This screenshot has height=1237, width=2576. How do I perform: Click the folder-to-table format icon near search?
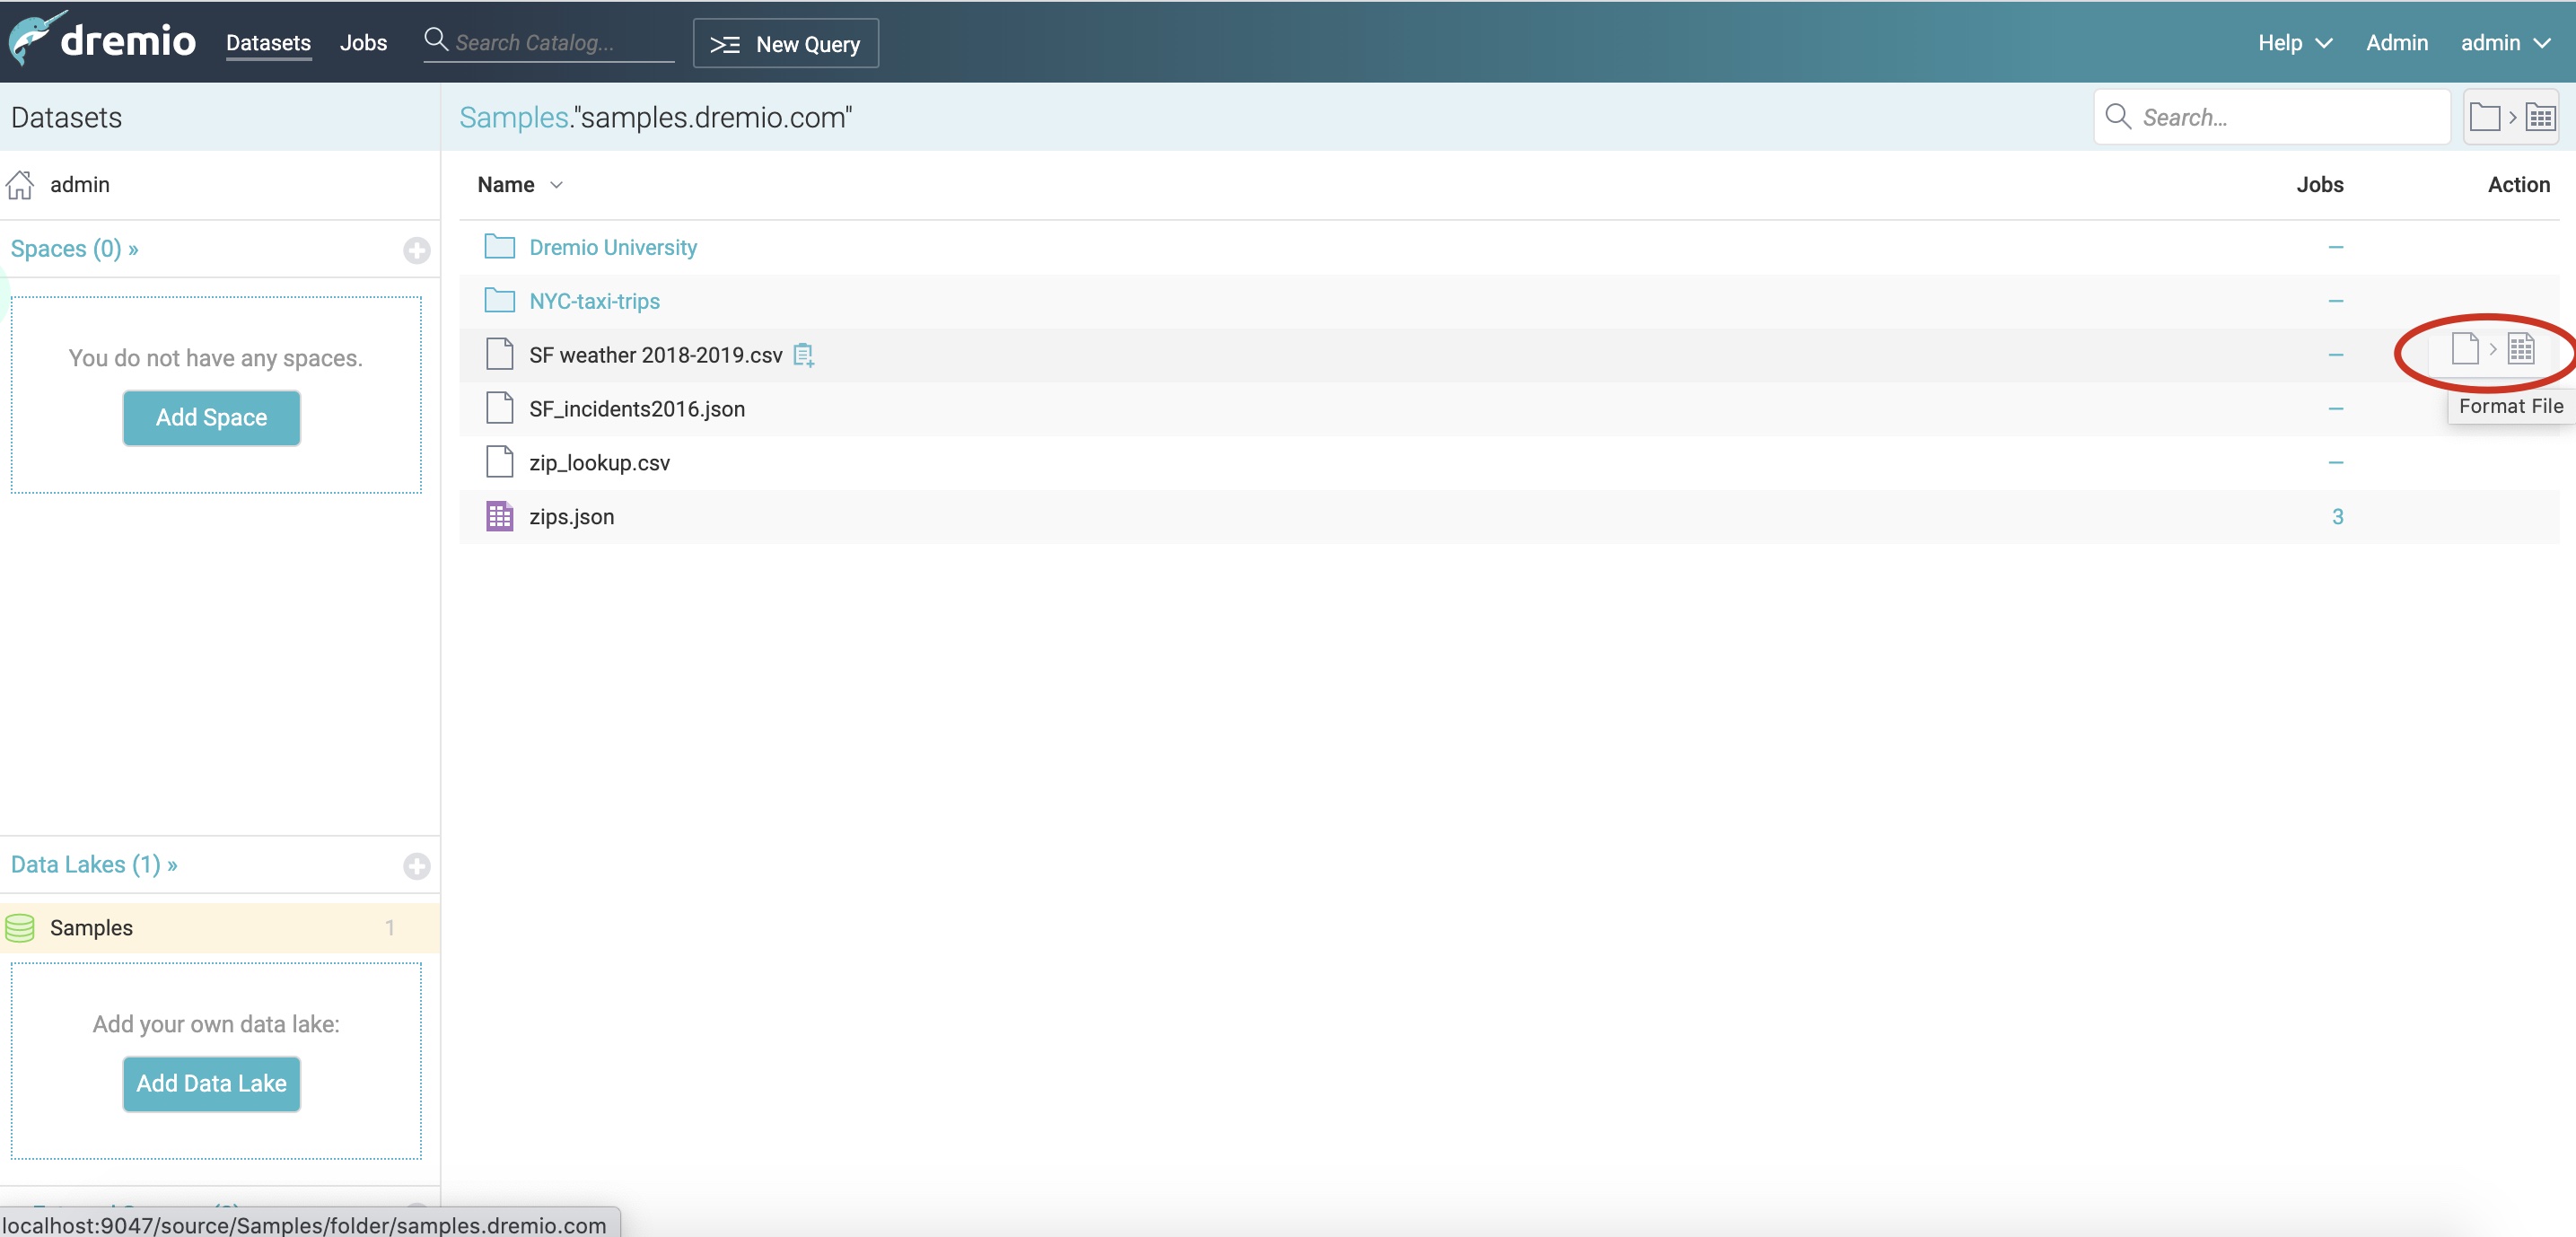2511,117
